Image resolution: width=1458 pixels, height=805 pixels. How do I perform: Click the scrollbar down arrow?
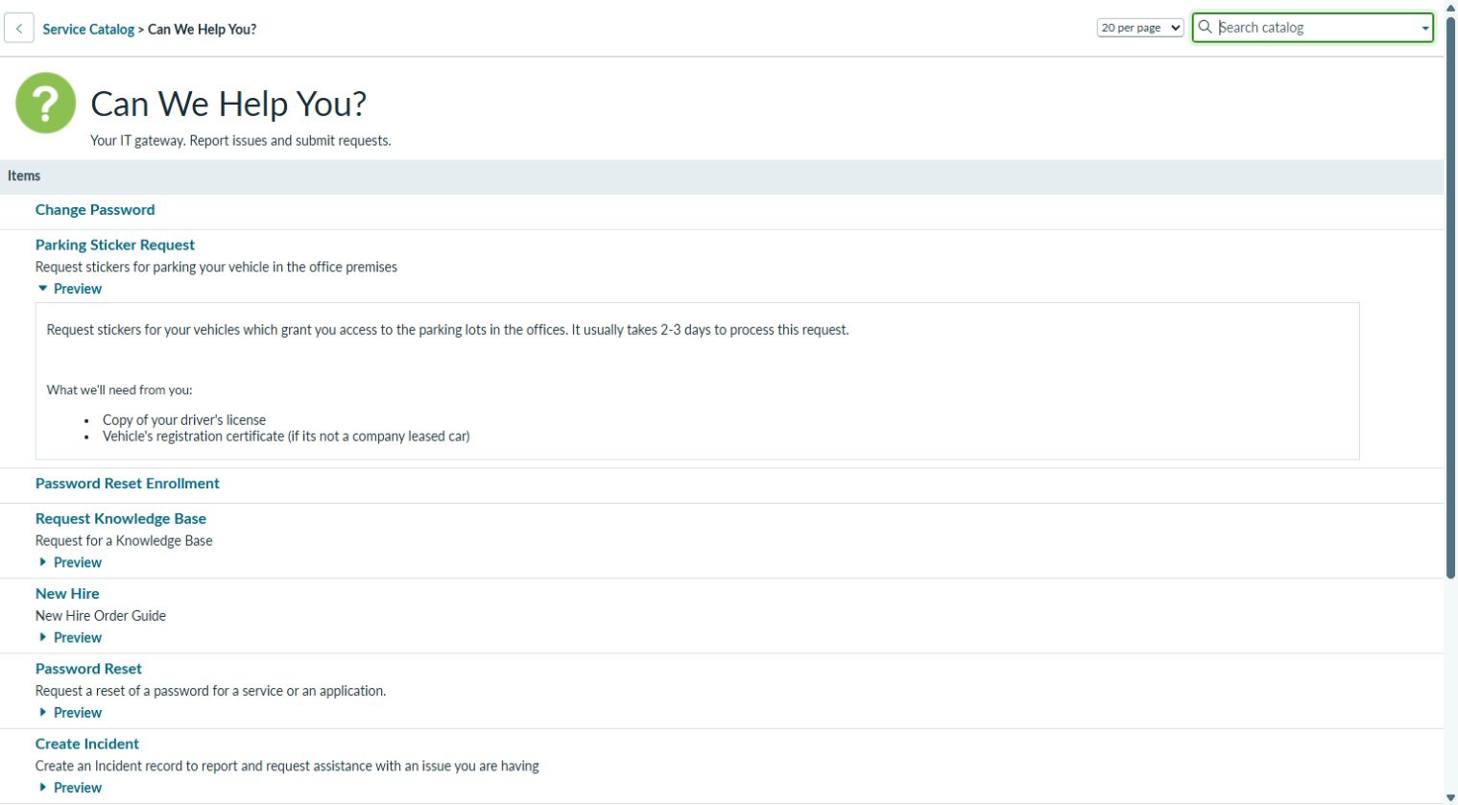[x=1450, y=797]
